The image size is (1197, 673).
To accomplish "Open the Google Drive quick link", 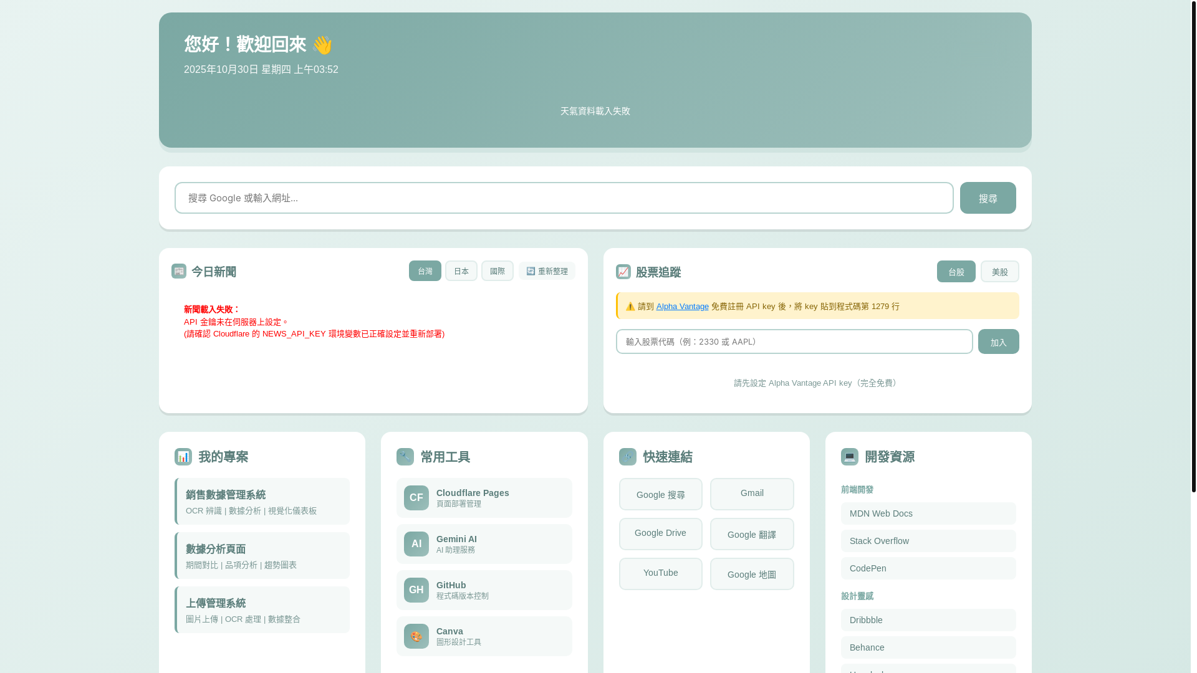I will tap(661, 534).
